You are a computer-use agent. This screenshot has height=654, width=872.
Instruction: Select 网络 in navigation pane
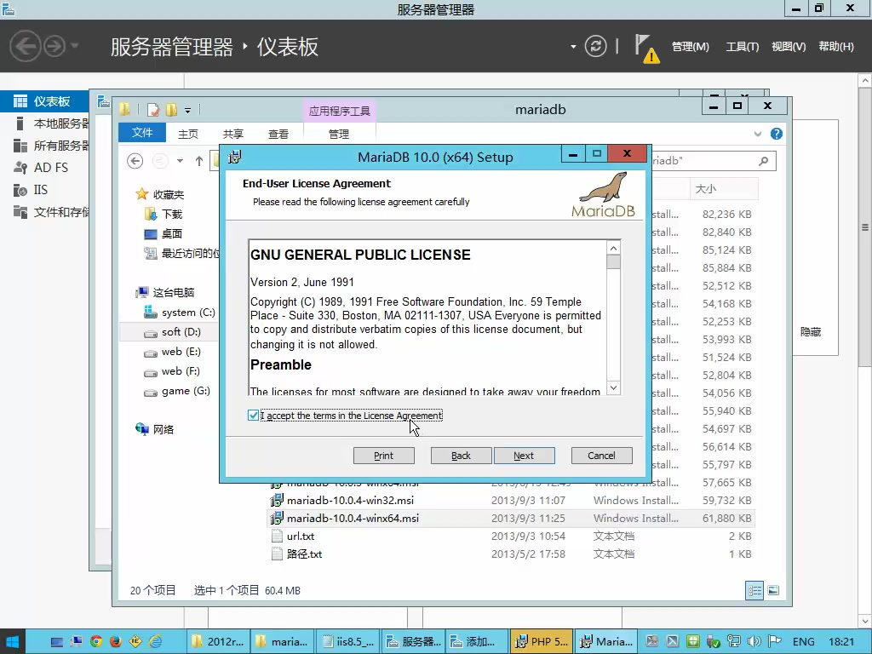pyautogui.click(x=163, y=429)
